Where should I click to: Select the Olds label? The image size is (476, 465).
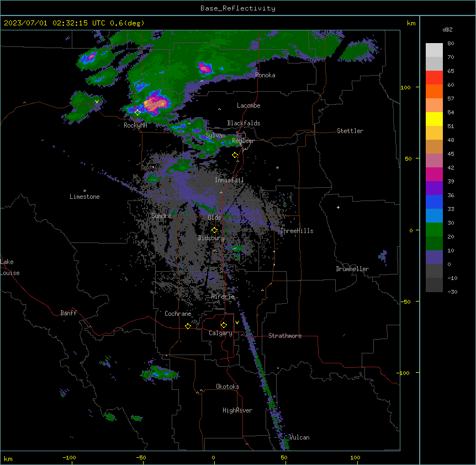[214, 218]
